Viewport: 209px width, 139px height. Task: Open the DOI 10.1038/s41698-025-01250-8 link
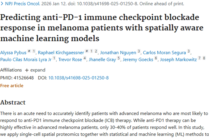point(78,78)
